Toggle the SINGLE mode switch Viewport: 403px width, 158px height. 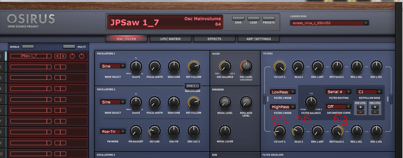[28, 46]
